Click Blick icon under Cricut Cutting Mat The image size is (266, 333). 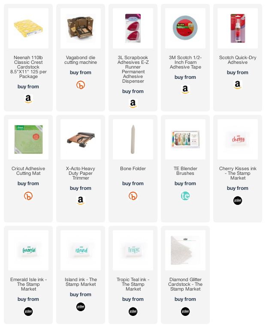pyautogui.click(x=28, y=196)
